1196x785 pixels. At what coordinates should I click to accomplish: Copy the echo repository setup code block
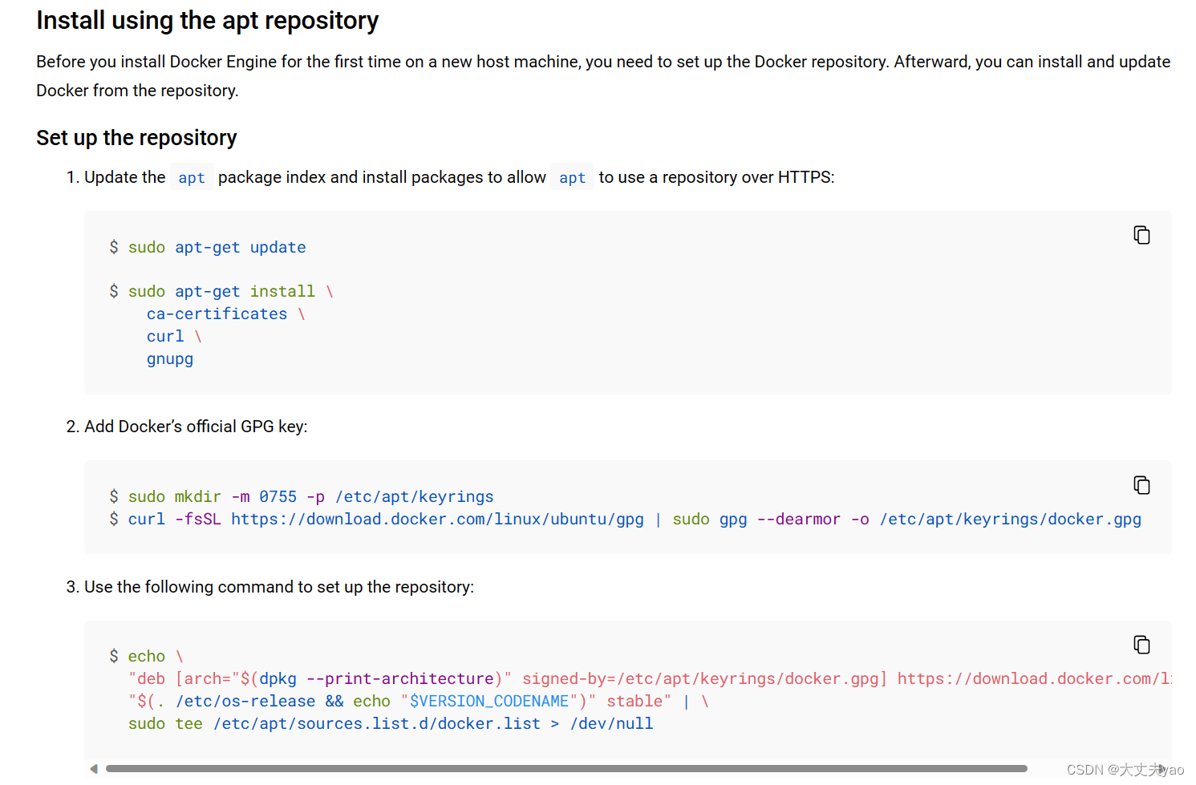[1141, 645]
